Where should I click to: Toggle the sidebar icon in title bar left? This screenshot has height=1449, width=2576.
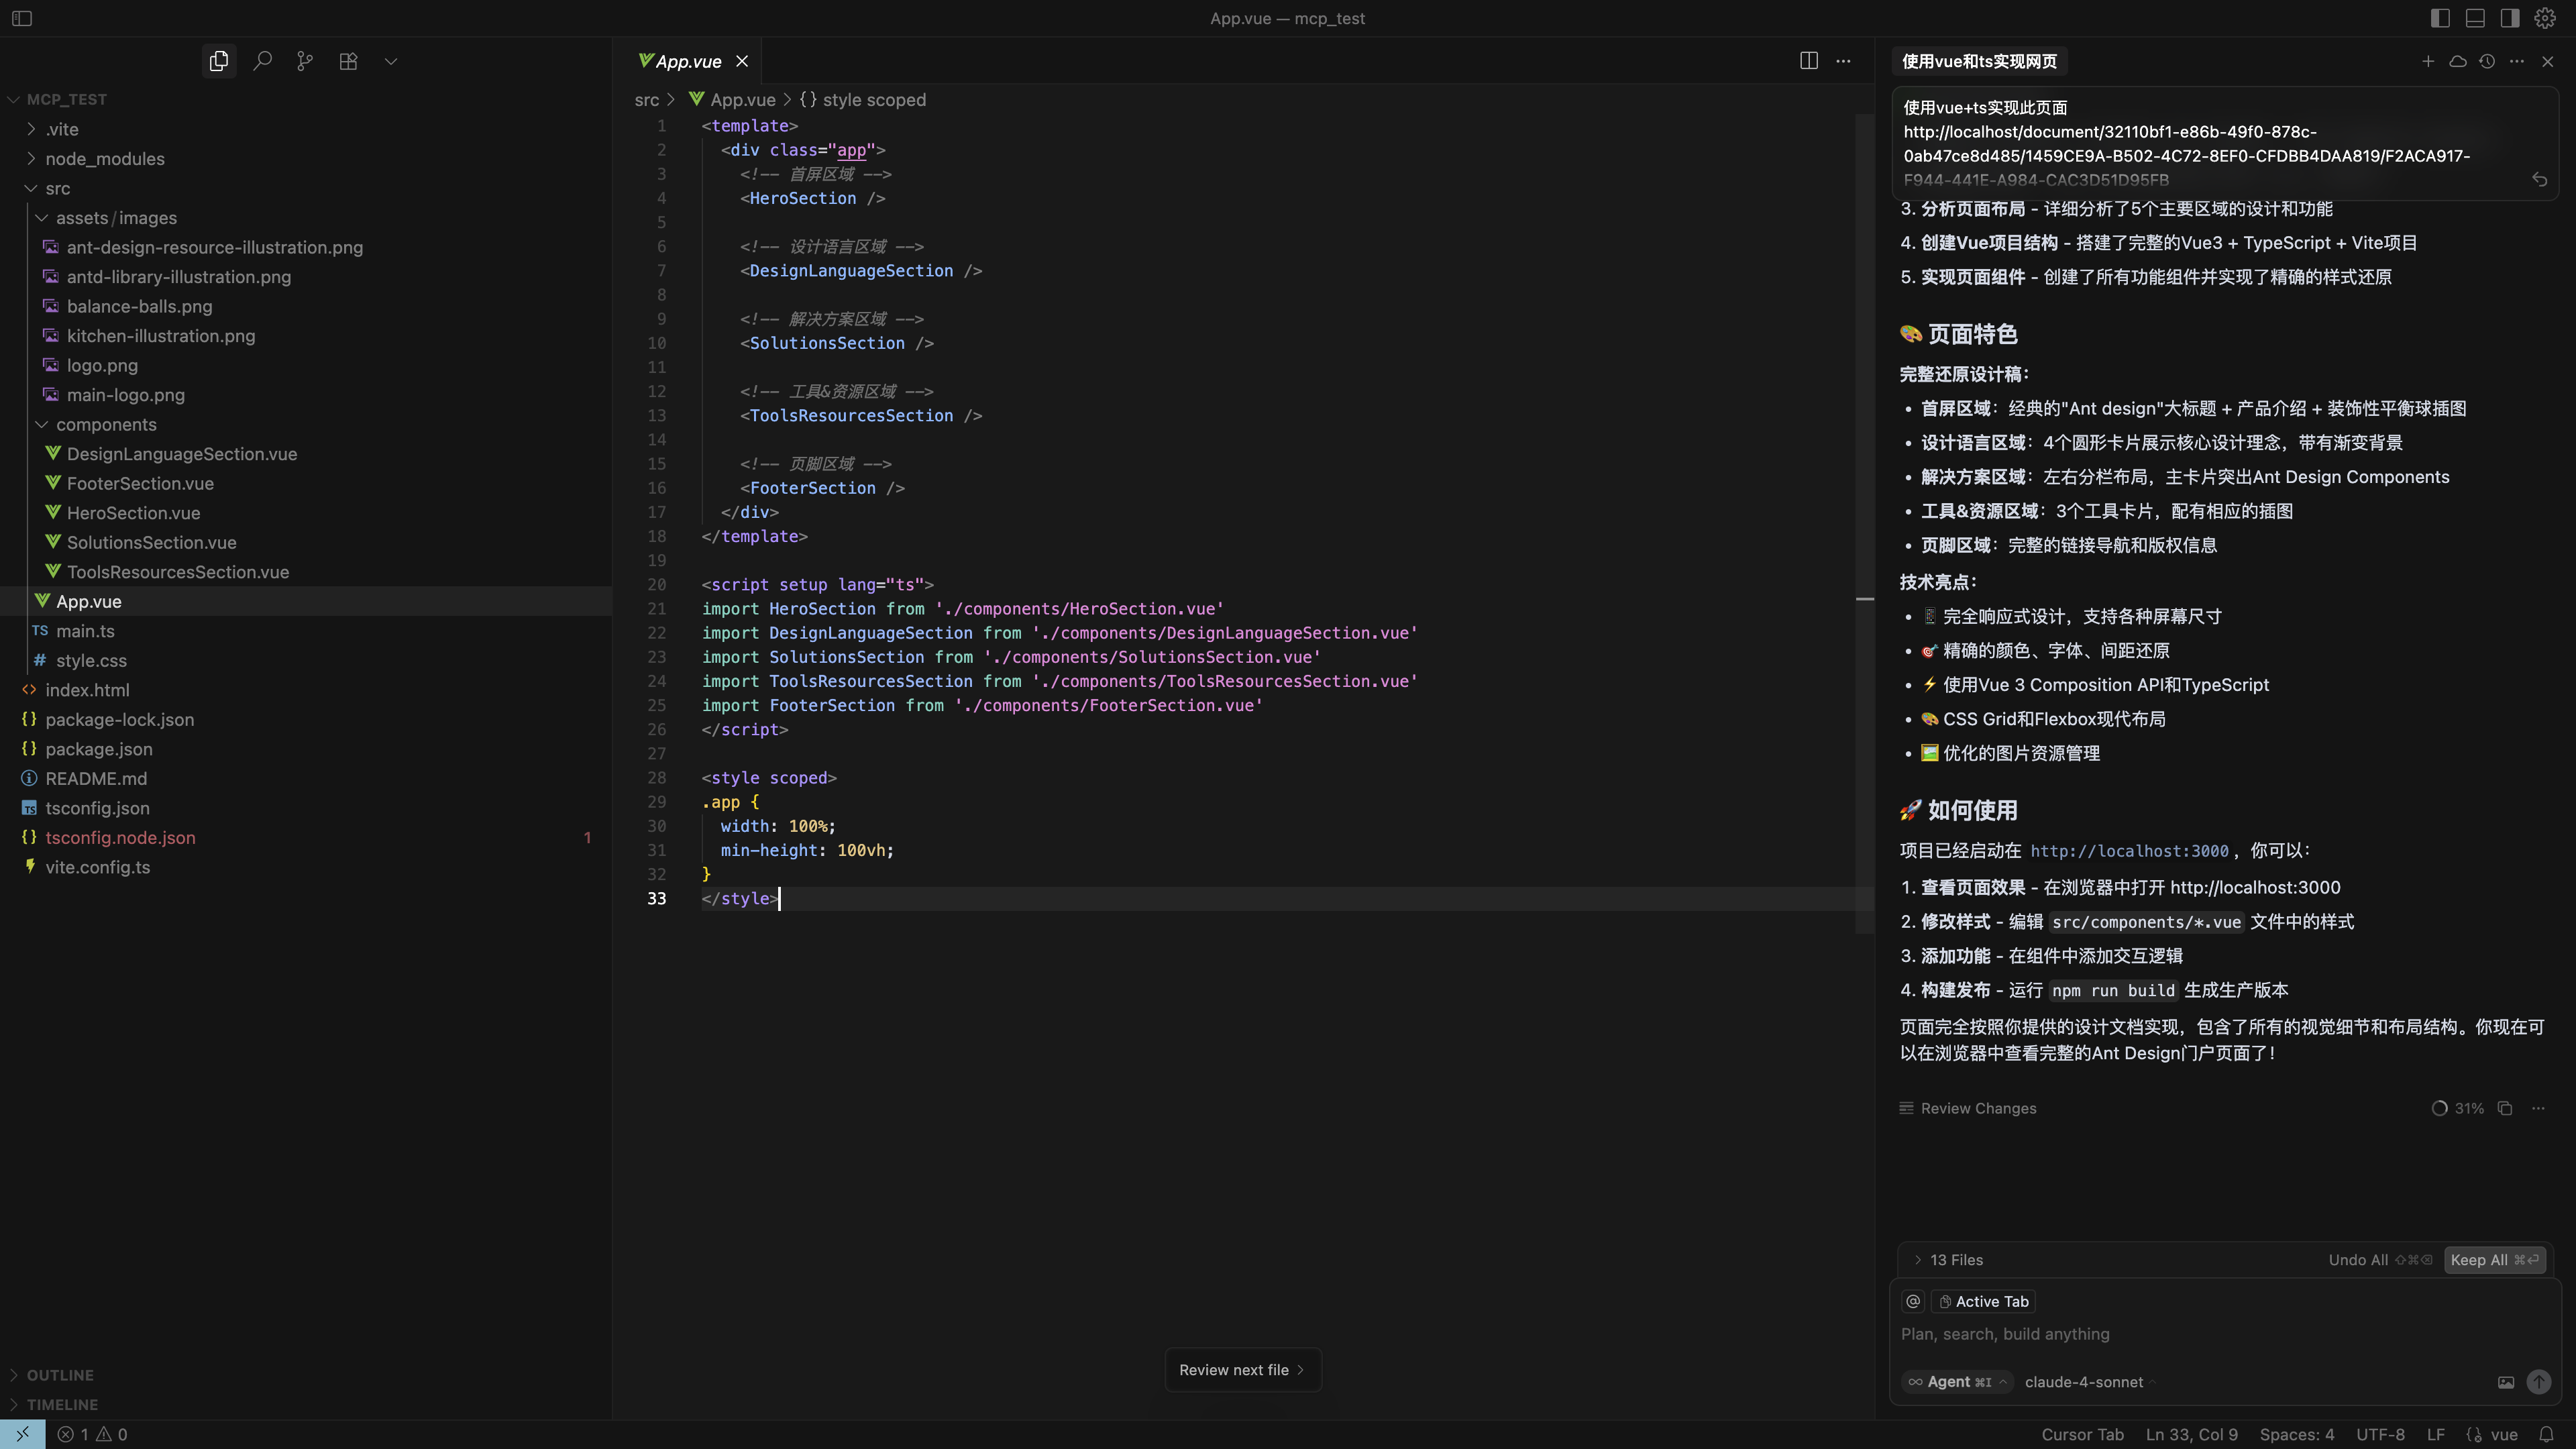[x=22, y=18]
